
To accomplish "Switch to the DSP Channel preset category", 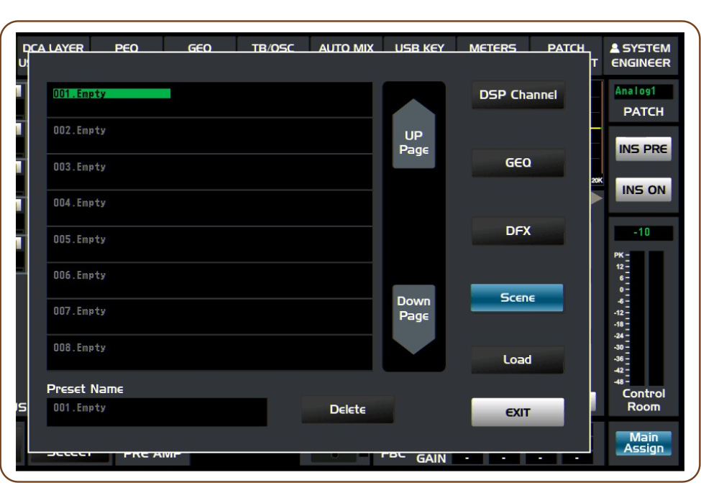I will [517, 94].
